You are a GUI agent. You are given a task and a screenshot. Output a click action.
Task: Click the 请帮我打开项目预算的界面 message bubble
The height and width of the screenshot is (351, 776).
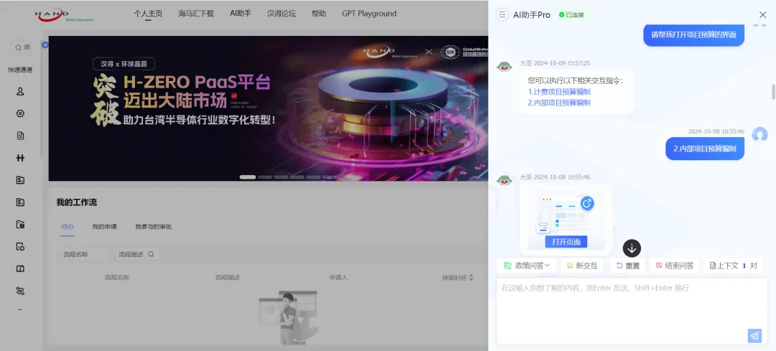point(694,34)
